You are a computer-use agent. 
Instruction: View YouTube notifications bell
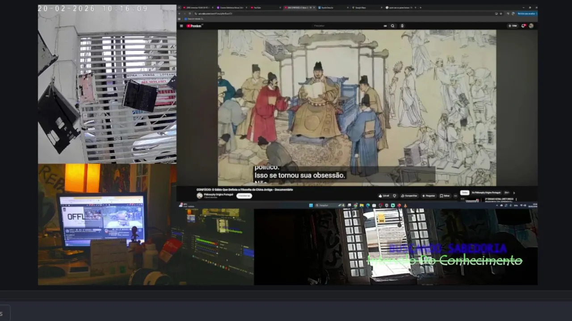click(523, 26)
